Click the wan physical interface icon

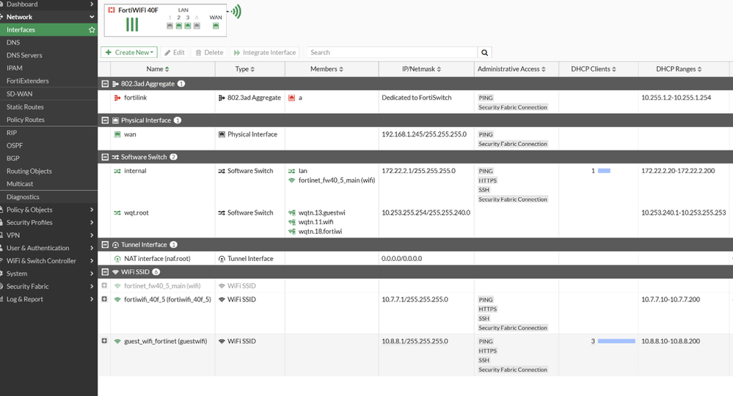coord(117,134)
